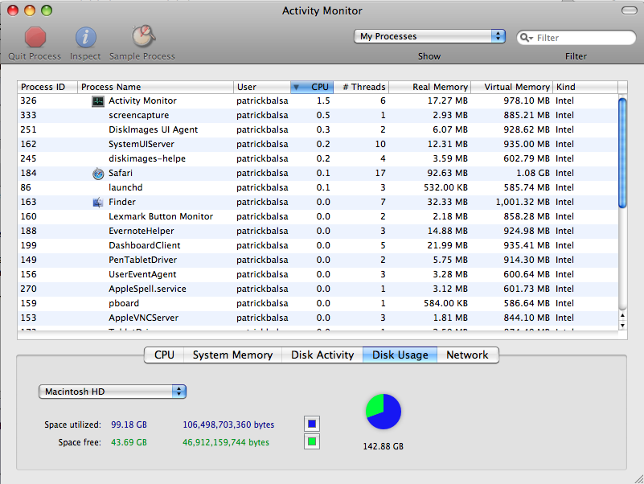Toggle CPU column sort direction arrow

[296, 87]
